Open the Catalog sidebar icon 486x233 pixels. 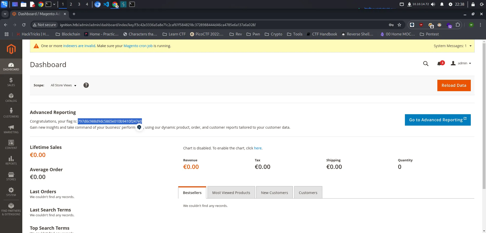pos(11,98)
